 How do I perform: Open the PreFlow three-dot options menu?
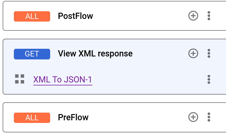pyautogui.click(x=209, y=117)
